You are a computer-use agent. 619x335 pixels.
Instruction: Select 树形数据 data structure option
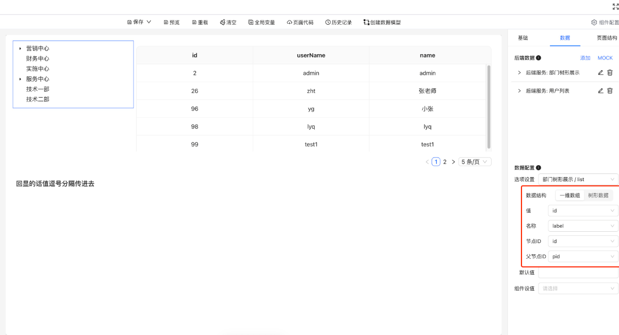pos(598,196)
